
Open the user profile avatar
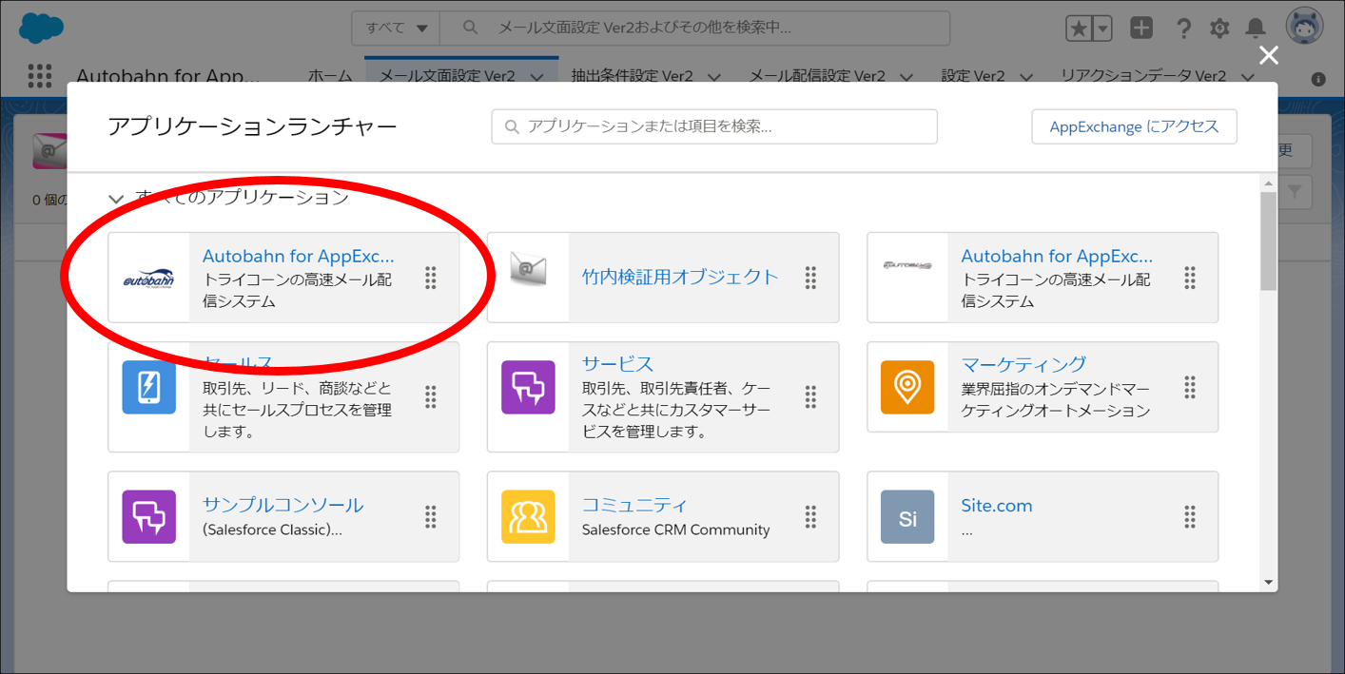[x=1304, y=27]
